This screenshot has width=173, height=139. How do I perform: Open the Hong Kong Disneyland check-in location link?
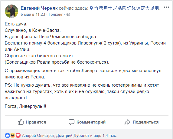point(127,8)
